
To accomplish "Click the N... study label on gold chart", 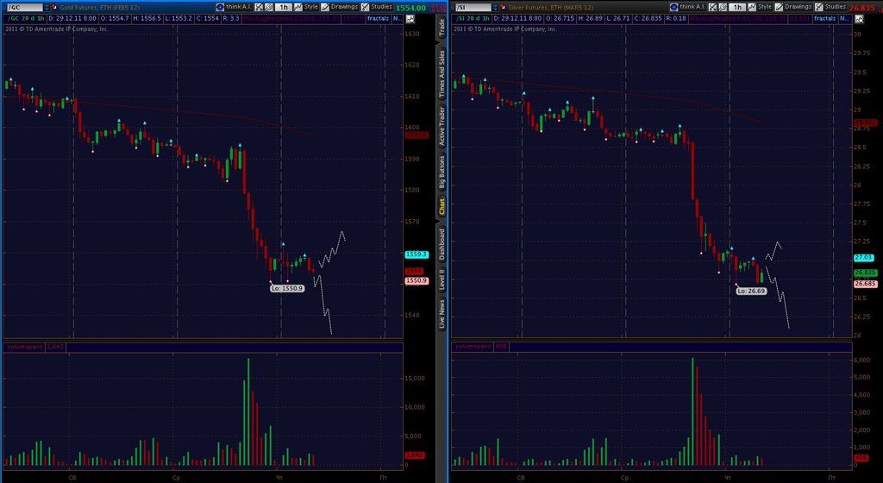I will (x=397, y=19).
